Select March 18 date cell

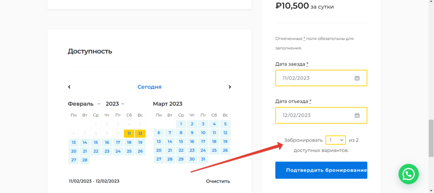tap(214, 141)
